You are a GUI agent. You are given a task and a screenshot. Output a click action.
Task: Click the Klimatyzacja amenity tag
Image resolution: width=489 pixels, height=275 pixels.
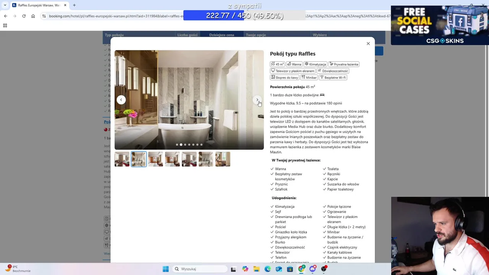315,64
